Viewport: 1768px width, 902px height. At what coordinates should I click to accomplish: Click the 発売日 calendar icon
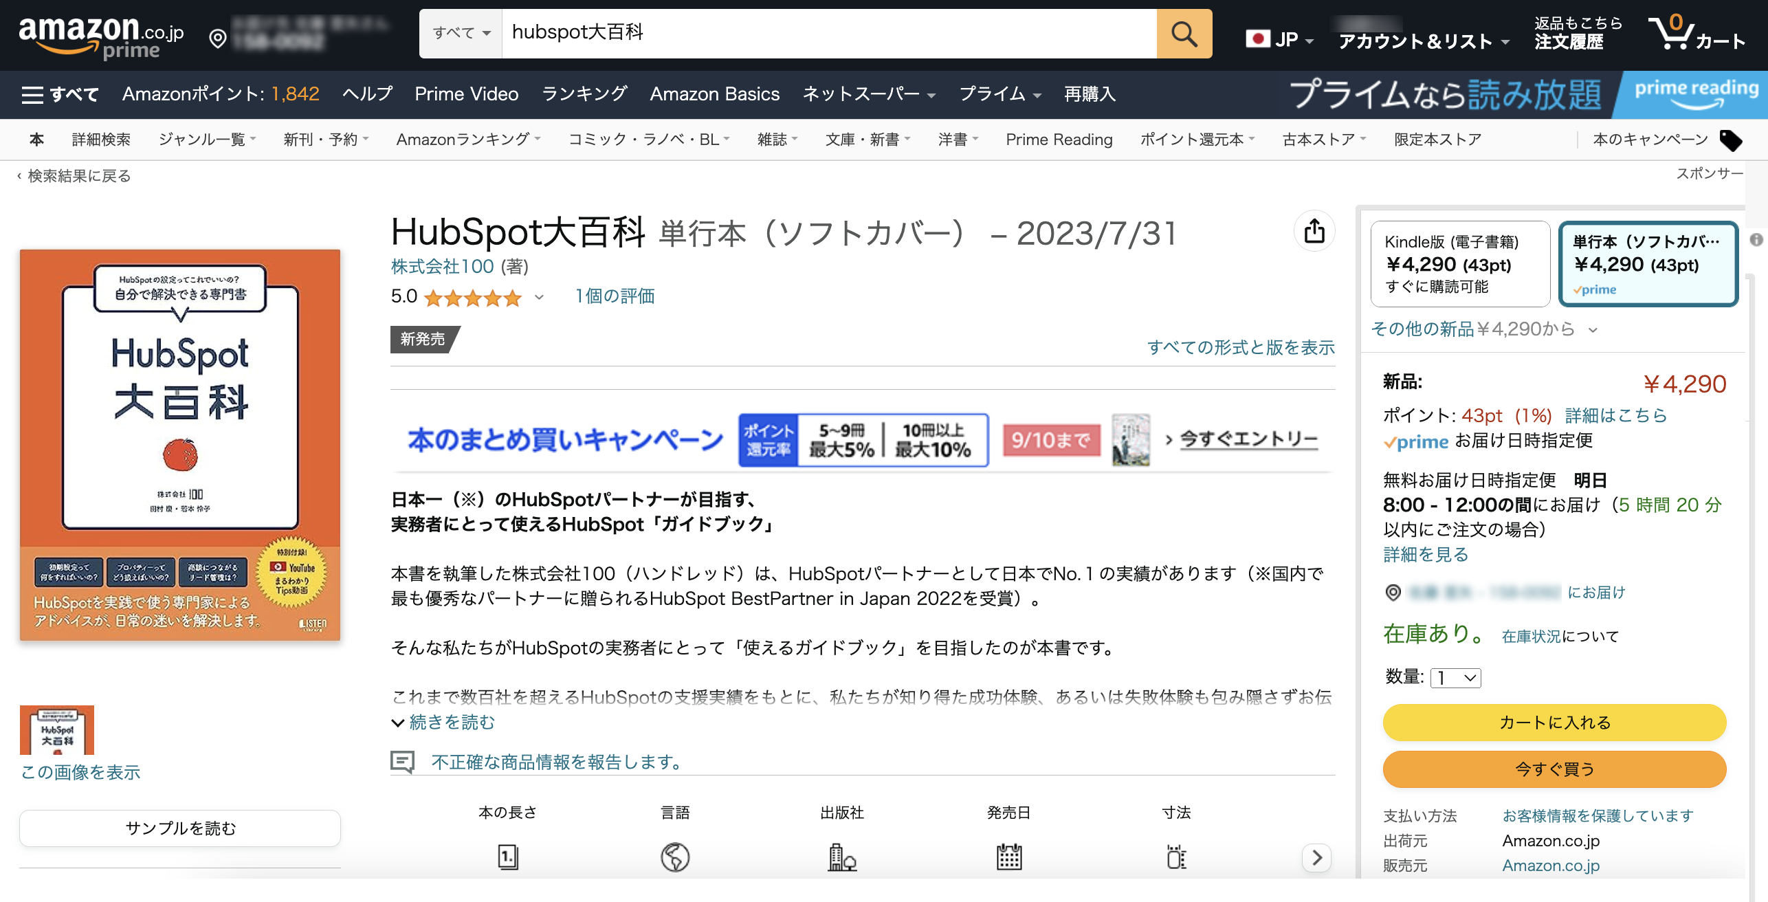[x=1009, y=857]
